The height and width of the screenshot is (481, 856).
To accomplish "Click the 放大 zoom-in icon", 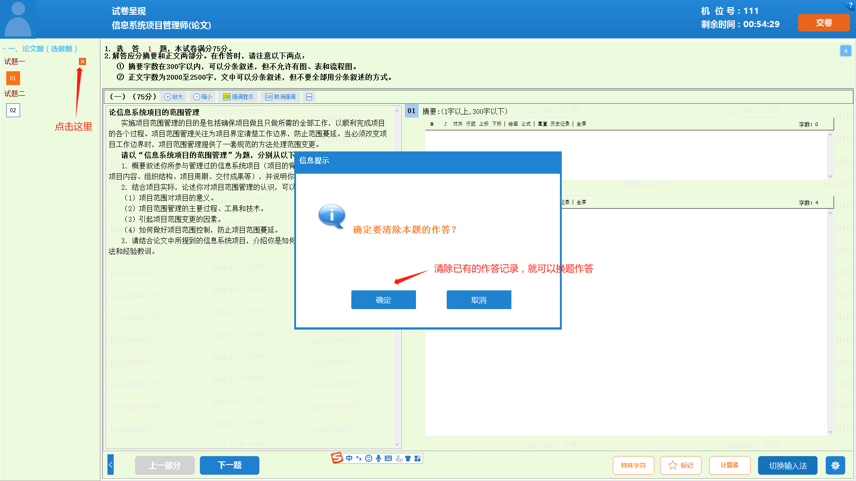I will [x=173, y=97].
